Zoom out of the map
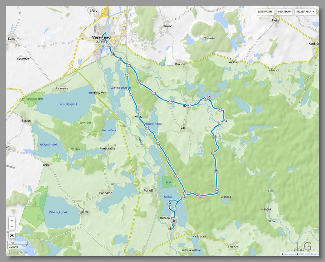Screen dimensions: 325x262 click(12, 226)
